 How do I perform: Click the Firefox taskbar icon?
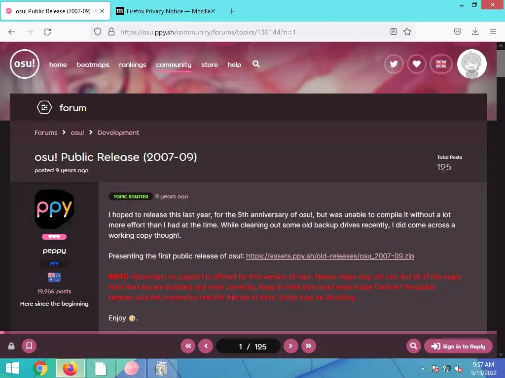click(x=70, y=368)
